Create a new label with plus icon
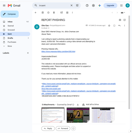This screenshot has height=133, width=132. coord(28,53)
